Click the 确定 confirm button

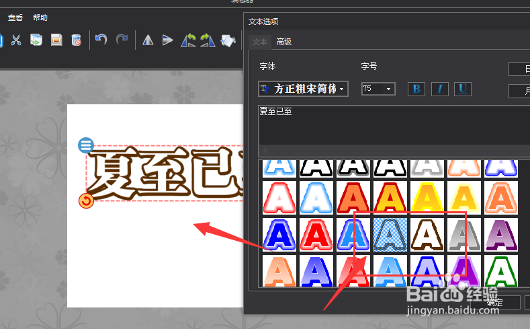pyautogui.click(x=495, y=302)
